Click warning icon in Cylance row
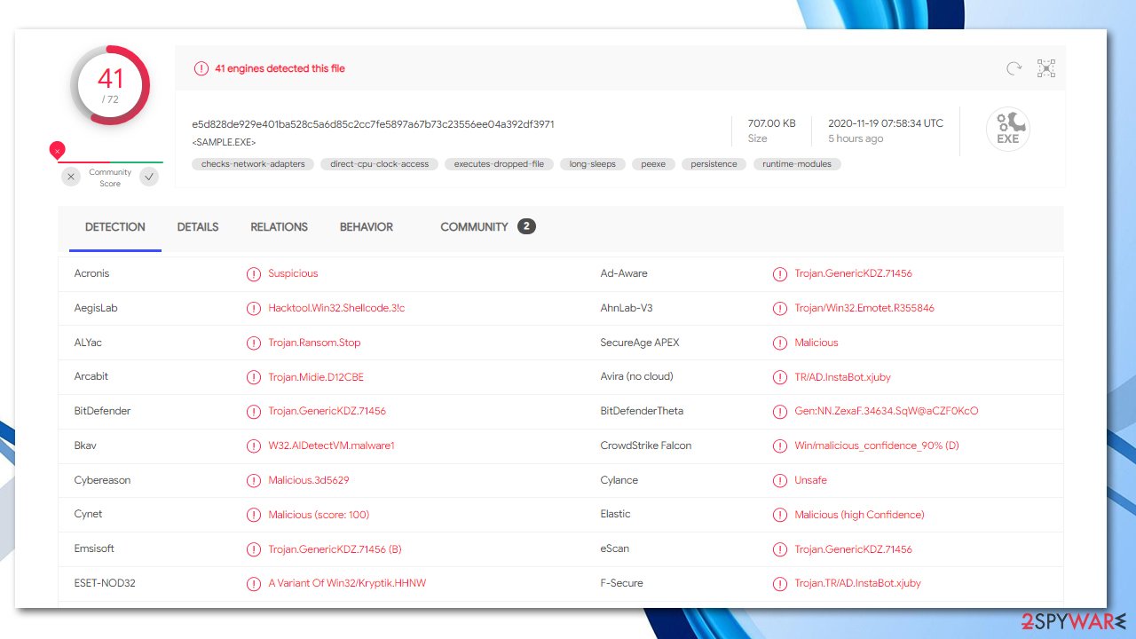The height and width of the screenshot is (639, 1136). point(780,480)
